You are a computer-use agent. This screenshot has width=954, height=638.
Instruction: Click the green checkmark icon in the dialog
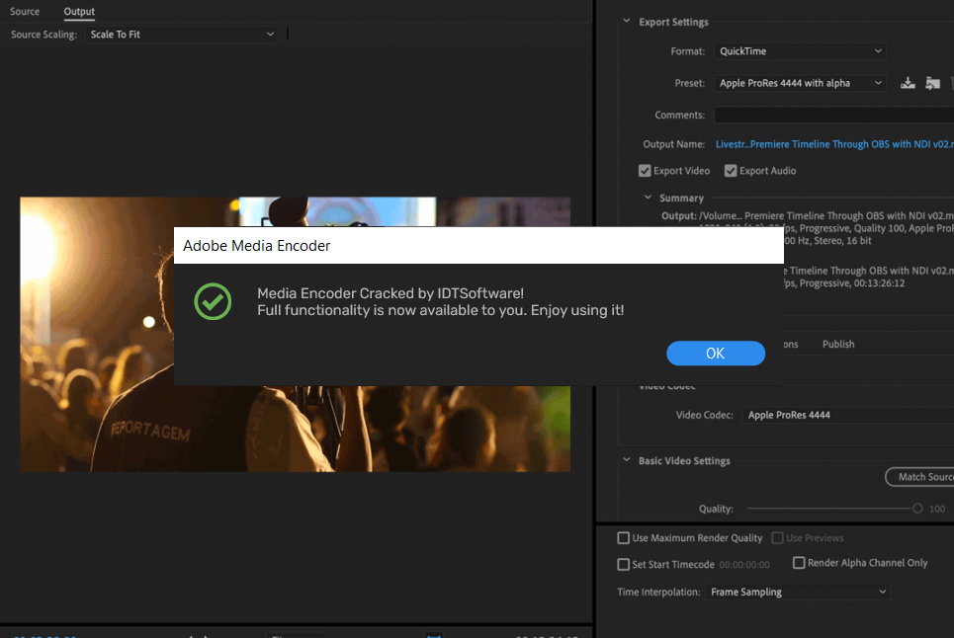(213, 301)
